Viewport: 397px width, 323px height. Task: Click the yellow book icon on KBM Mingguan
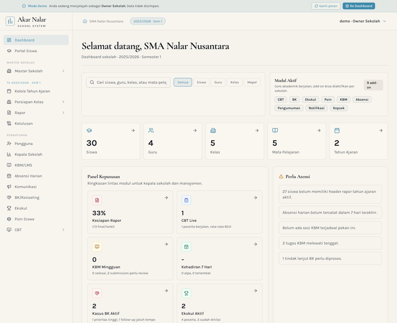(x=97, y=247)
